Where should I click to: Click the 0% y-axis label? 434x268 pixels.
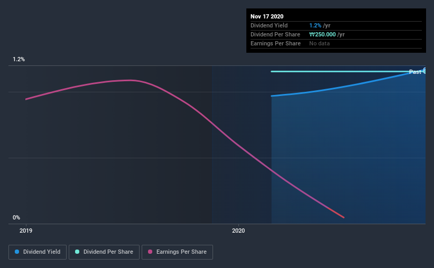16,218
